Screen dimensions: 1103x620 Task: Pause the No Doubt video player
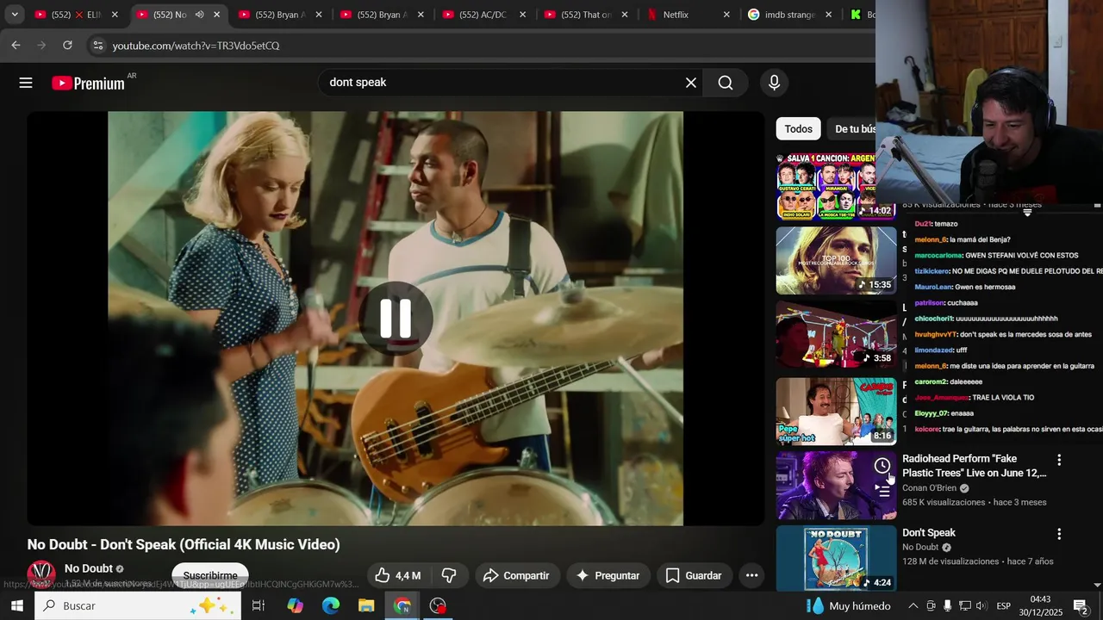click(396, 318)
